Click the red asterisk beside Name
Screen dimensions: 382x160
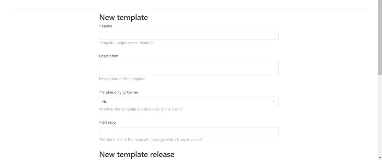(100, 26)
